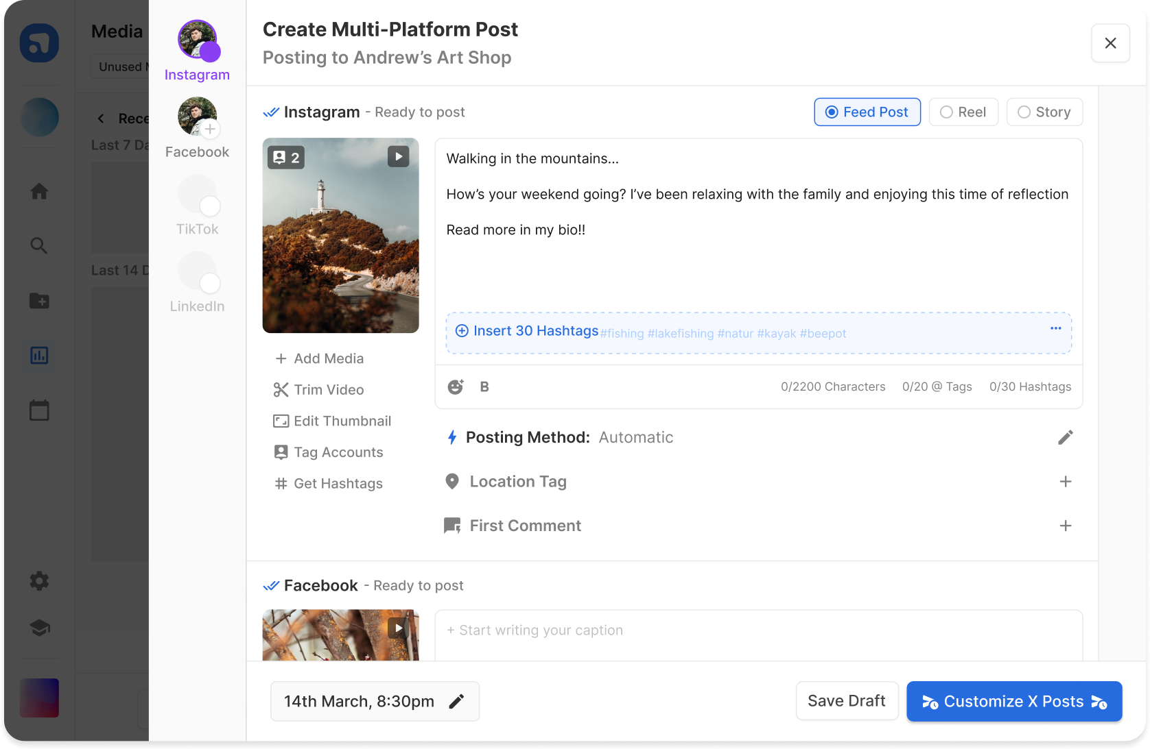The width and height of the screenshot is (1150, 749).
Task: Click the Facebook caption input field
Action: coord(755,630)
